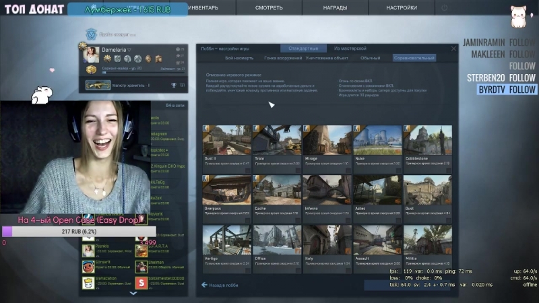Tick the Mirage map checkbox
This screenshot has height=303, width=539.
(348, 170)
